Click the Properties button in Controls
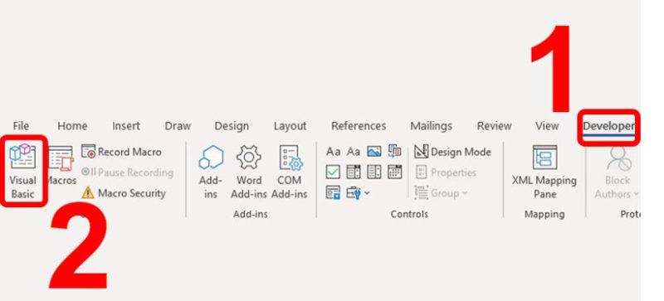 pos(446,172)
